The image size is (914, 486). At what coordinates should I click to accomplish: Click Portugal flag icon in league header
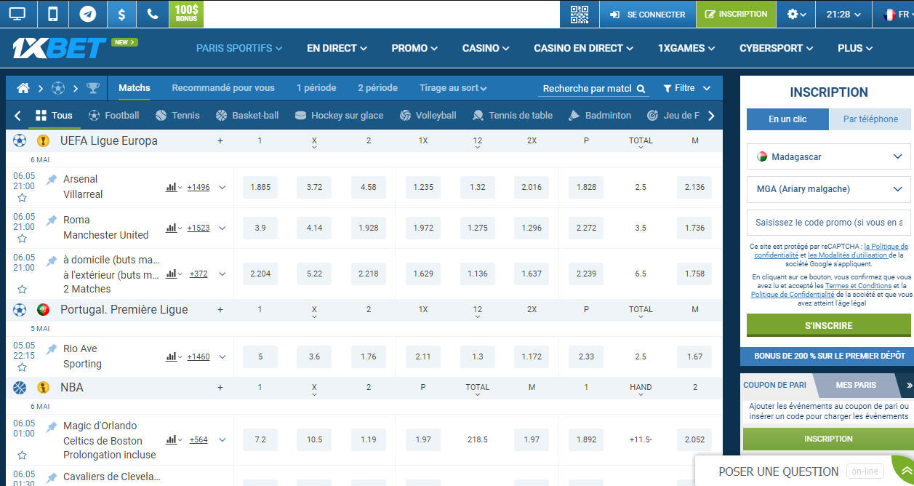pos(43,309)
